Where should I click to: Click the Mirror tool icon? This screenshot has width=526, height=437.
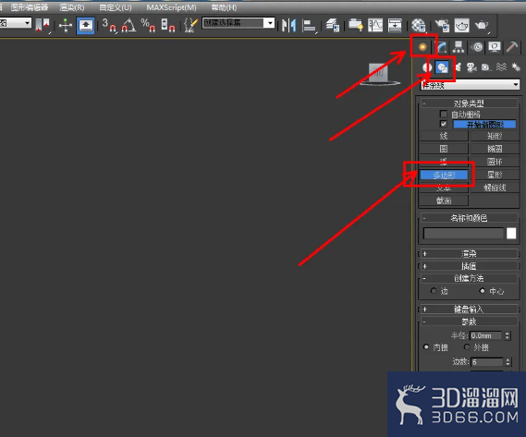point(288,25)
